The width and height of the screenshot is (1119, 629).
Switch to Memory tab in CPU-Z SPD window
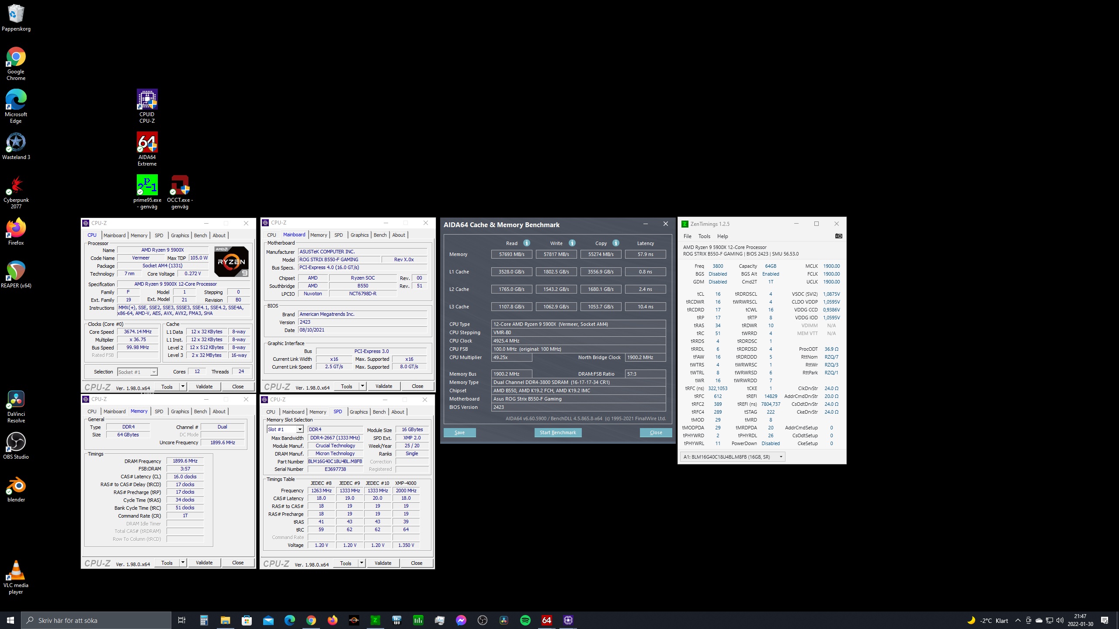(x=318, y=412)
